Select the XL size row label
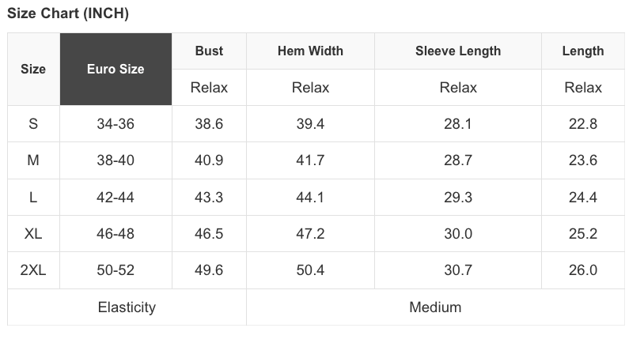 [x=33, y=234]
